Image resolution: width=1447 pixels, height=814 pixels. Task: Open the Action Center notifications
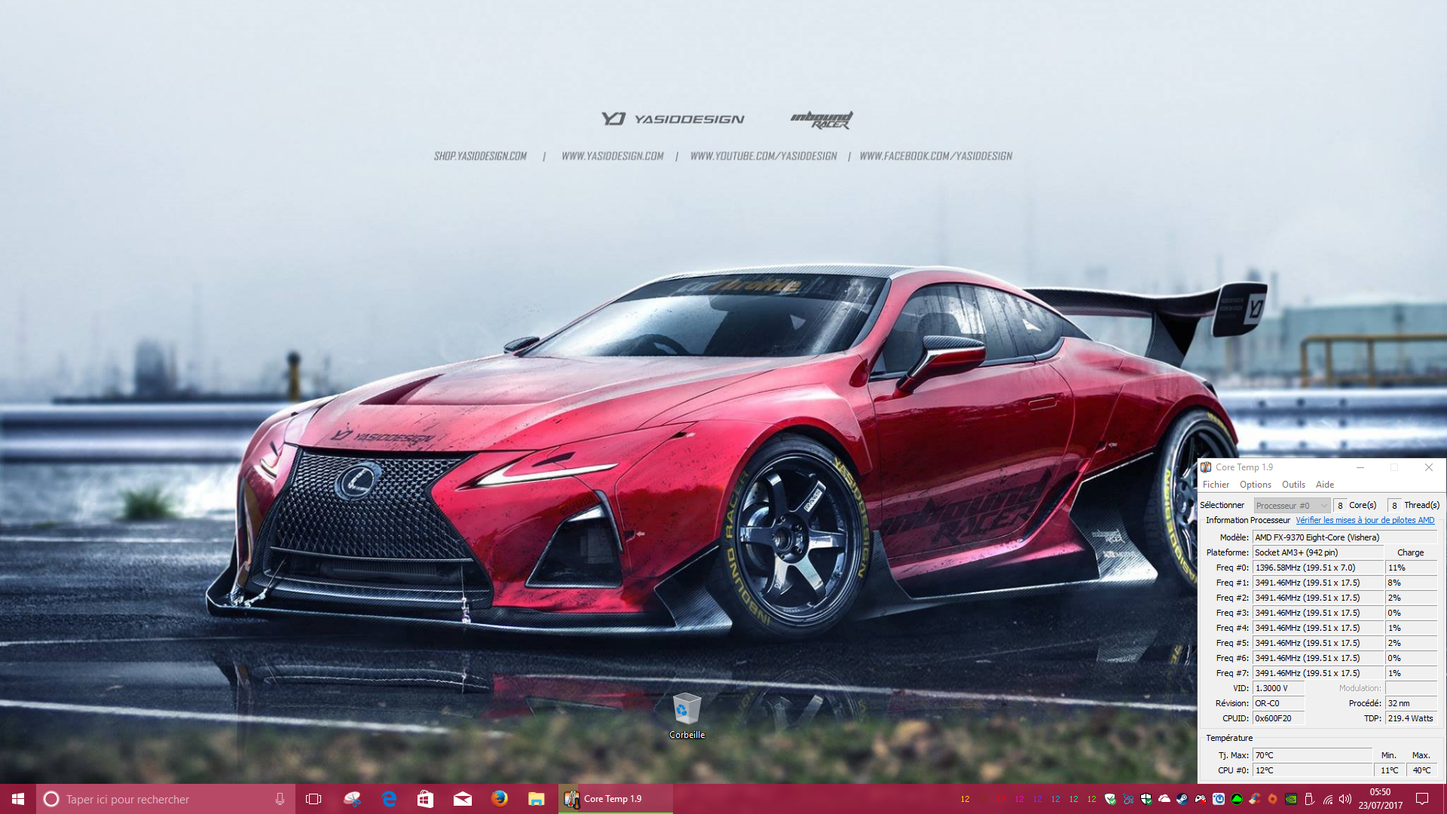[1422, 799]
